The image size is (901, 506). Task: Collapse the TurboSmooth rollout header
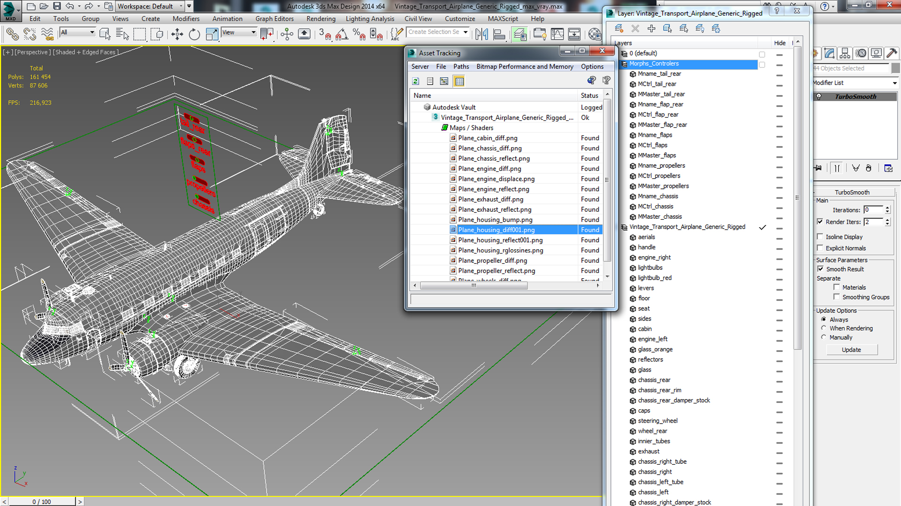[852, 192]
